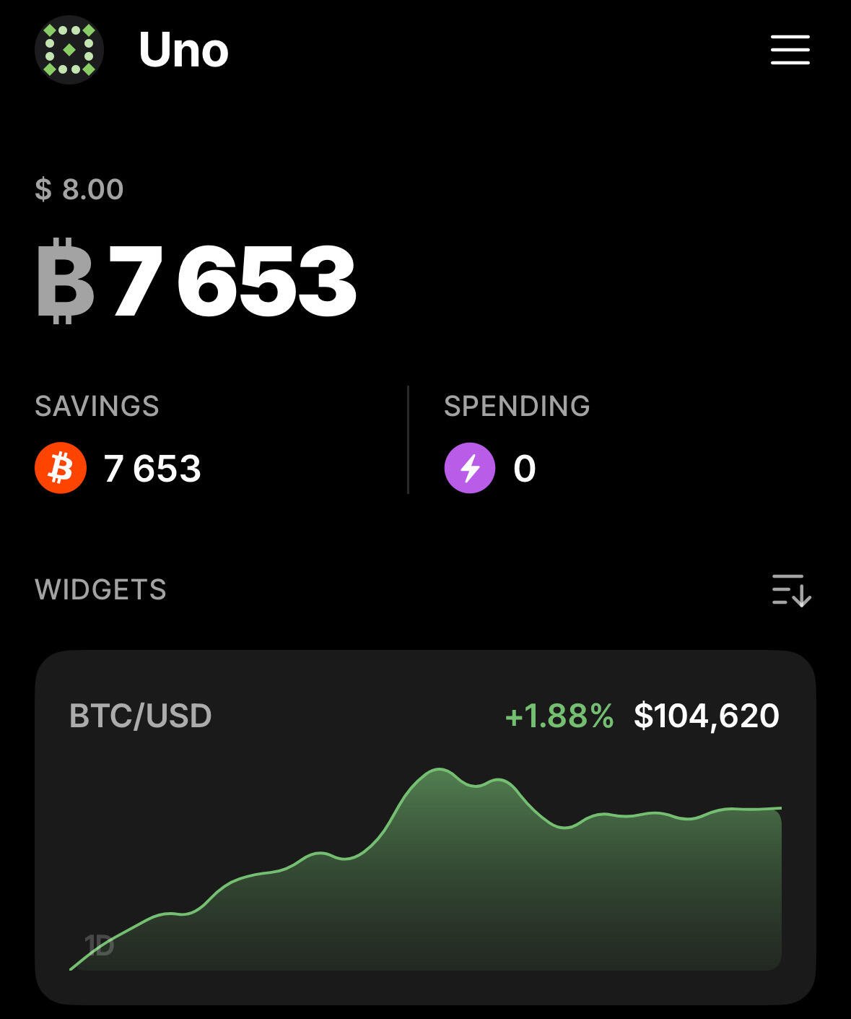The image size is (851, 1019).
Task: Tap the savings balance 7 653
Action: click(152, 468)
